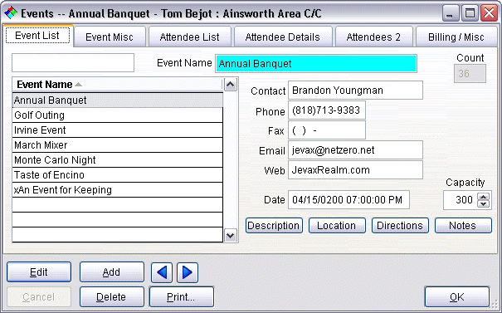
Task: Click the empty Fax field
Action: (327, 130)
